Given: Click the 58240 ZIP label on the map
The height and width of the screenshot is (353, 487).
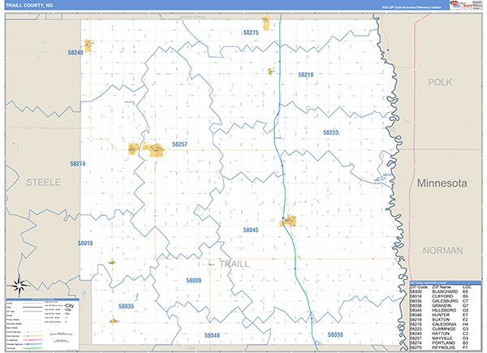Looking at the screenshot, I should (75, 53).
